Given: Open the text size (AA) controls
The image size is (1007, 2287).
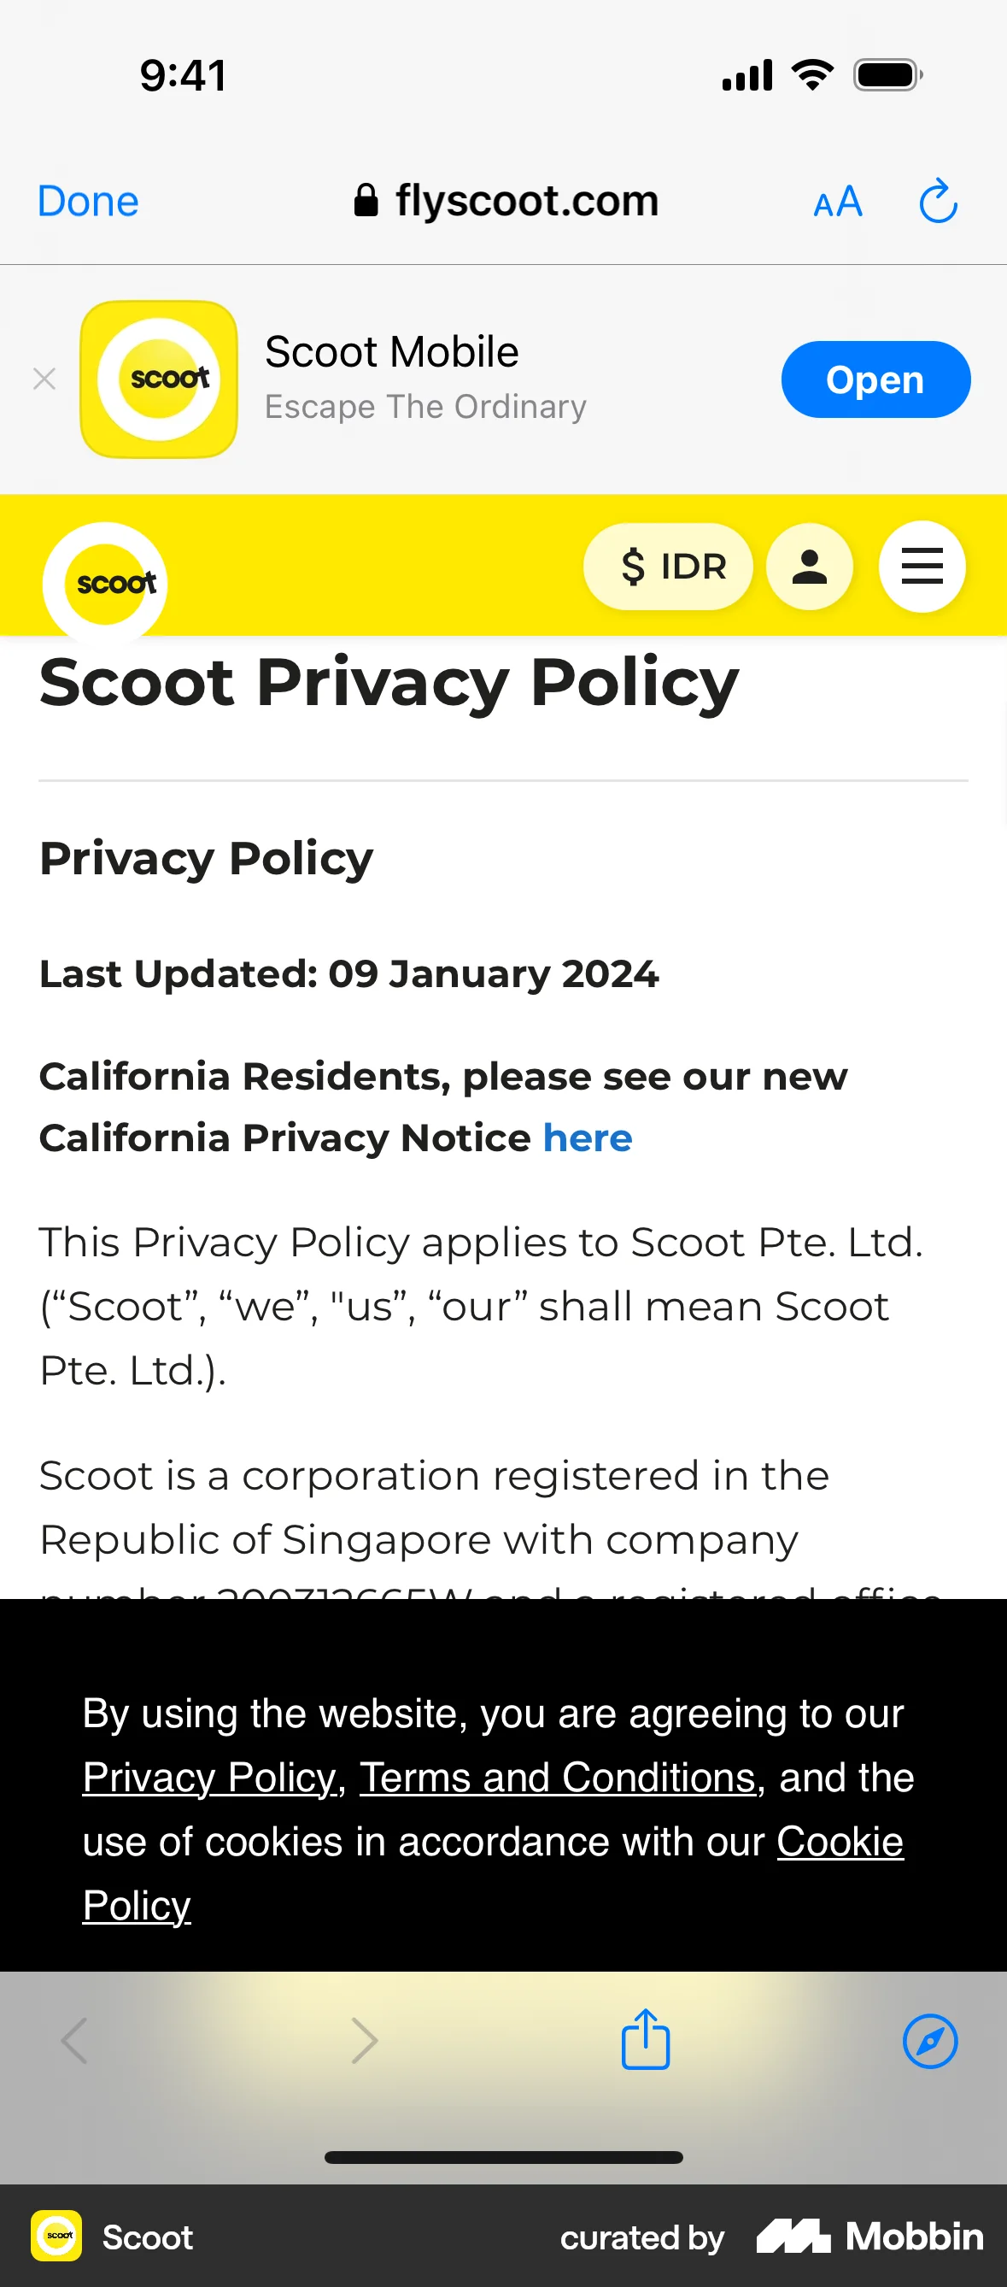Looking at the screenshot, I should point(837,201).
